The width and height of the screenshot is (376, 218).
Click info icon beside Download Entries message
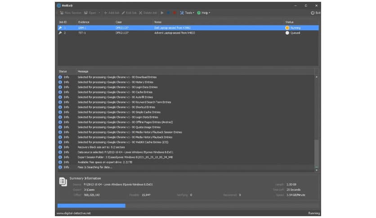coord(60,77)
